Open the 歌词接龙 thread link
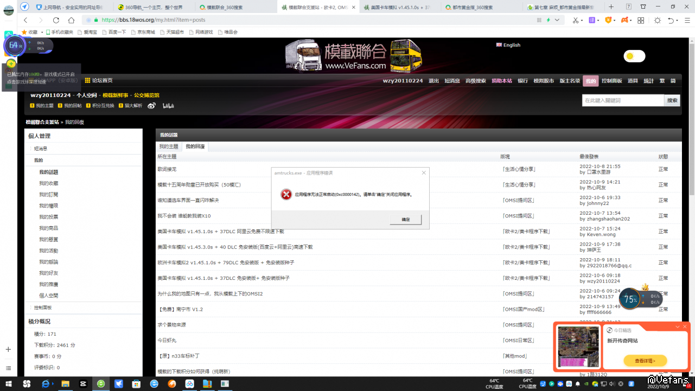Screen dimensions: 695x391 167,169
